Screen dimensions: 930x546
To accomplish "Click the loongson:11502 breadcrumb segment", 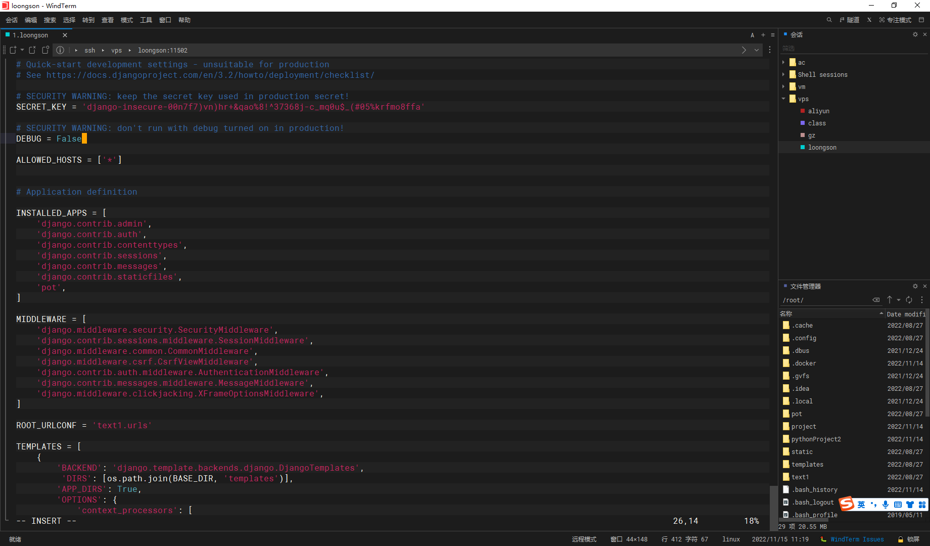I will tap(163, 51).
